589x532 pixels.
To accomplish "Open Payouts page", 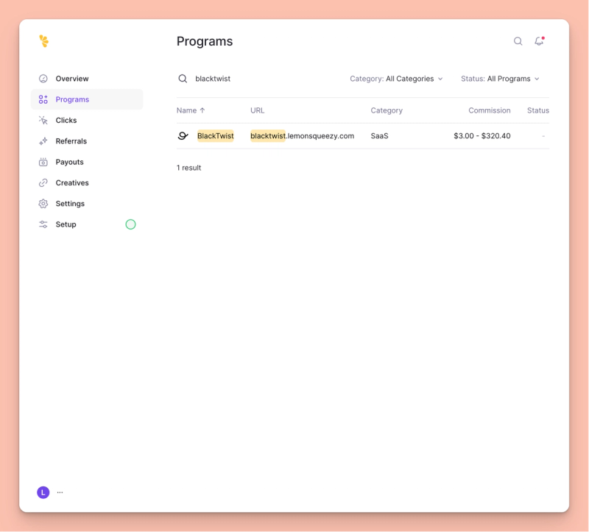I will (87, 162).
